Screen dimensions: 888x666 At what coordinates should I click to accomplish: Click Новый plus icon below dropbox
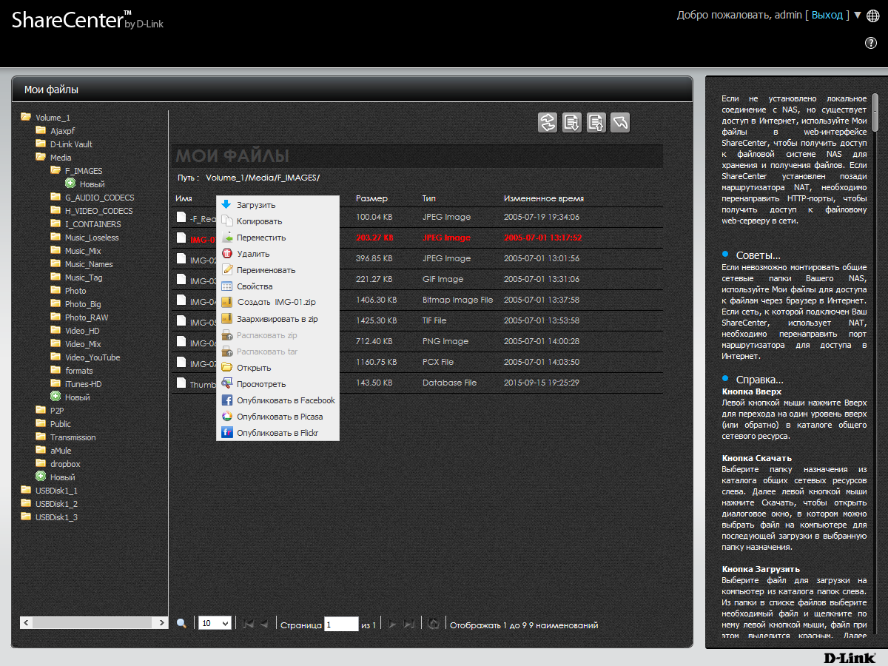point(41,477)
